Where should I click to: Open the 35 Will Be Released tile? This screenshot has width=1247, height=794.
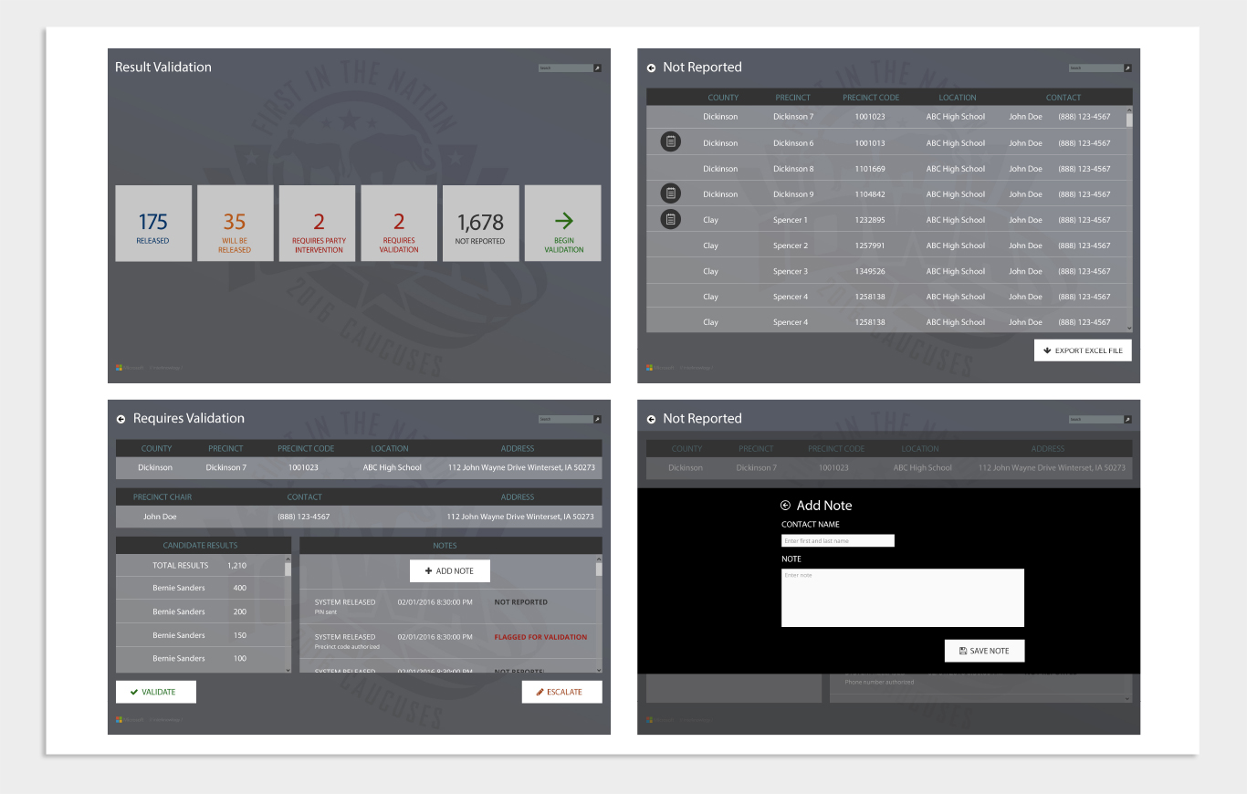[x=235, y=224]
